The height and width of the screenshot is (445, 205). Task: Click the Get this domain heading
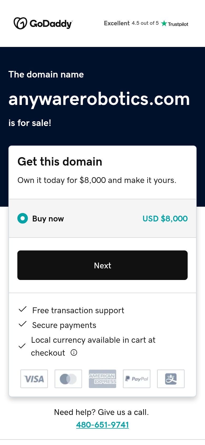tap(60, 162)
